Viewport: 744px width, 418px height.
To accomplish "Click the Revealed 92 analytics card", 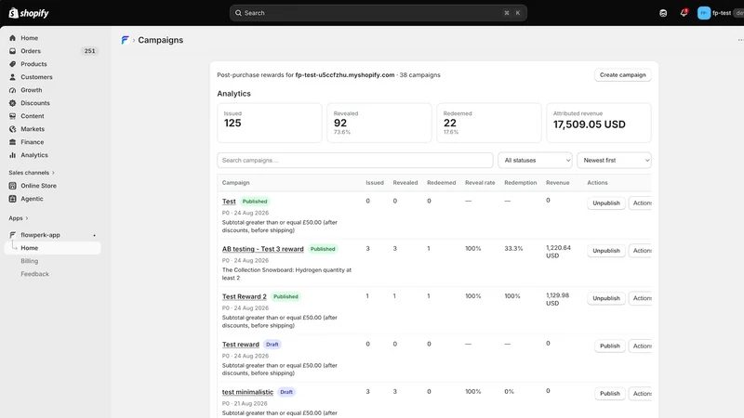I will pos(379,123).
